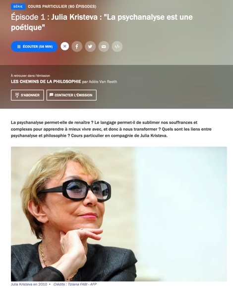The image size is (233, 288).
Task: Click the photo credits Tiziana FABI - AFP
Action: pos(75,285)
